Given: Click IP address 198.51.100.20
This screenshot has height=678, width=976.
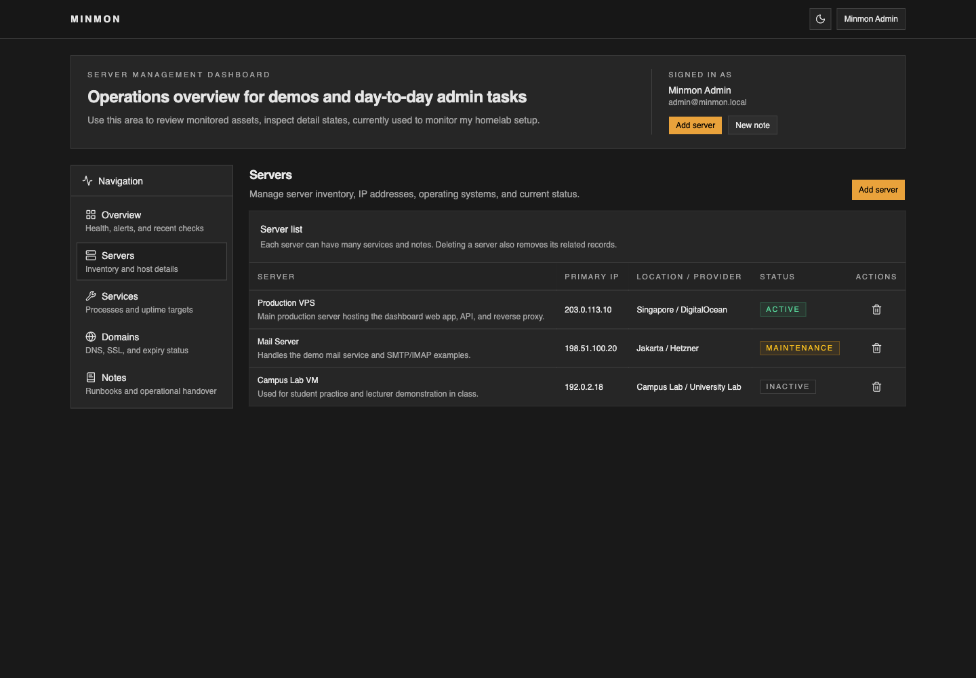Looking at the screenshot, I should tap(591, 348).
